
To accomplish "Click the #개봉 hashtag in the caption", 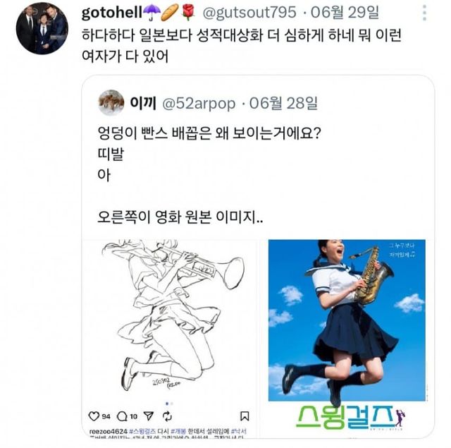I will click(x=178, y=431).
